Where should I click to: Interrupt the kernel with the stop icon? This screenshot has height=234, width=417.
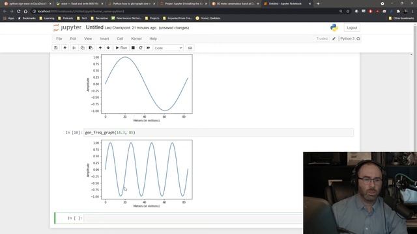pyautogui.click(x=133, y=47)
